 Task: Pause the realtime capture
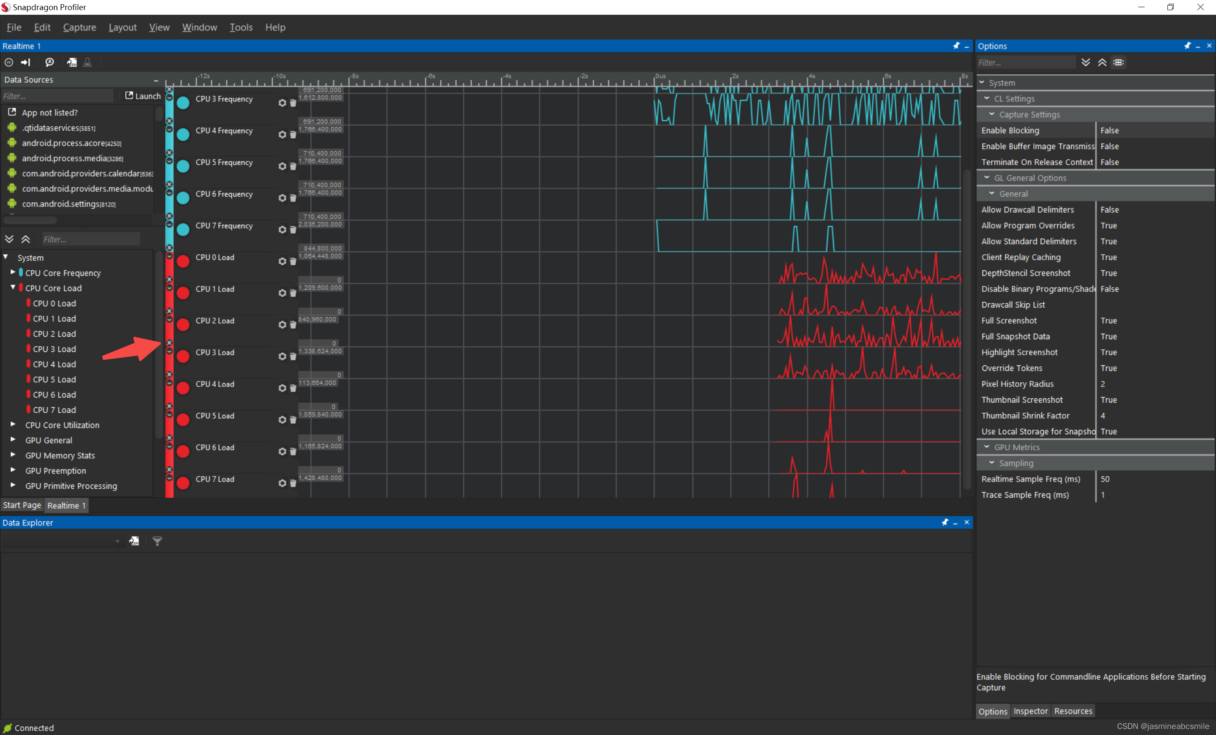8,62
